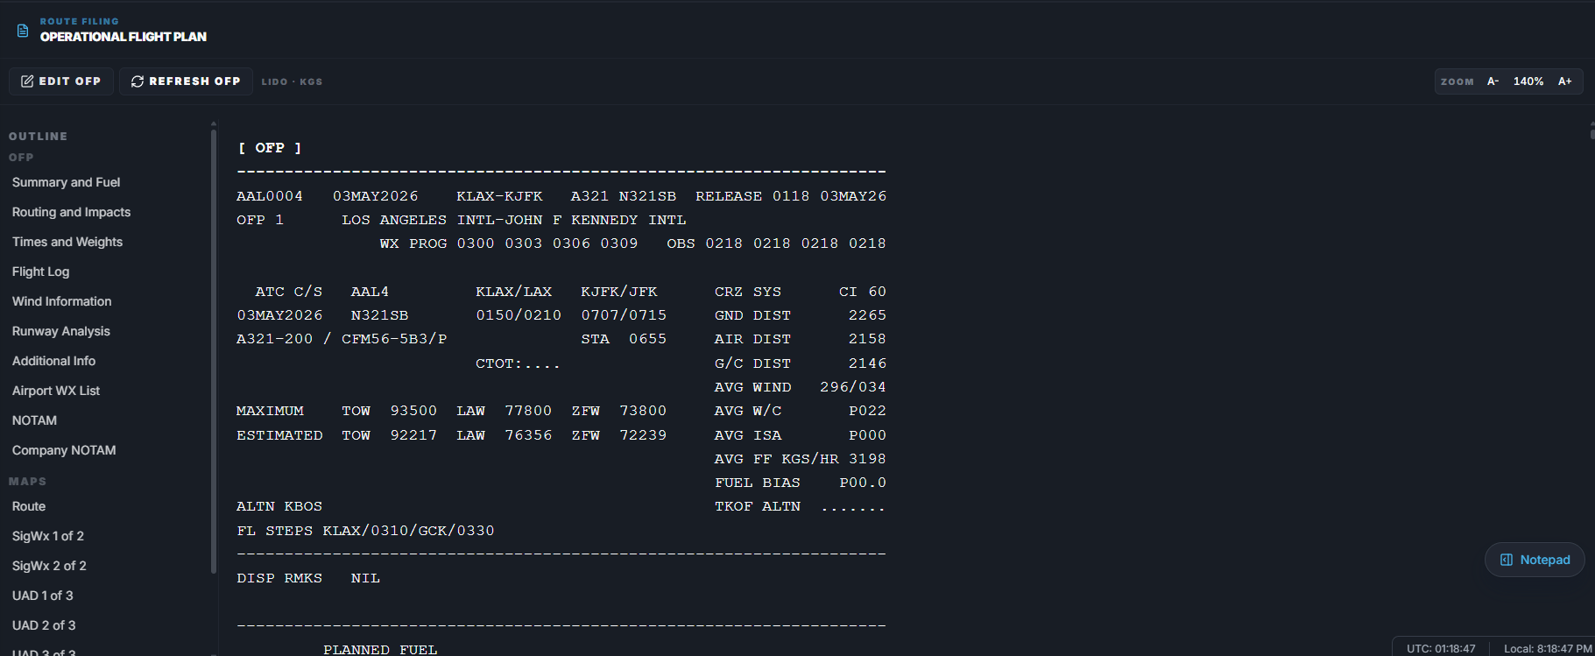Open the UAD 2 of 3 map
1595x656 pixels.
pyautogui.click(x=44, y=625)
